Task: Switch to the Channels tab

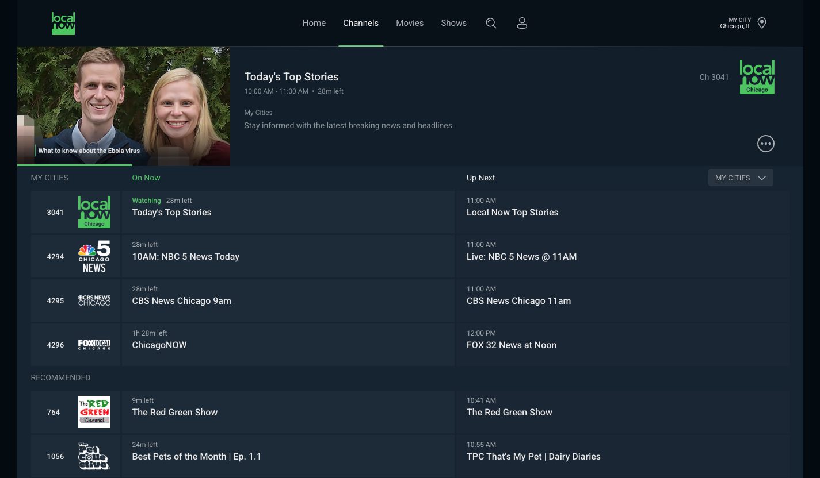Action: coord(361,23)
